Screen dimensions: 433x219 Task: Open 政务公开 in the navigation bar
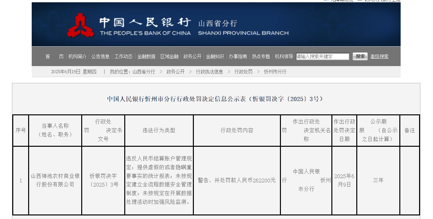coord(192,56)
